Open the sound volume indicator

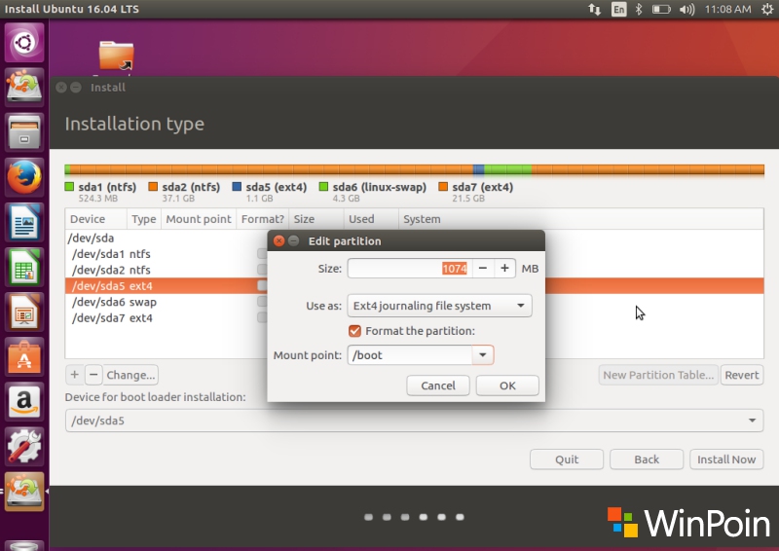(686, 9)
